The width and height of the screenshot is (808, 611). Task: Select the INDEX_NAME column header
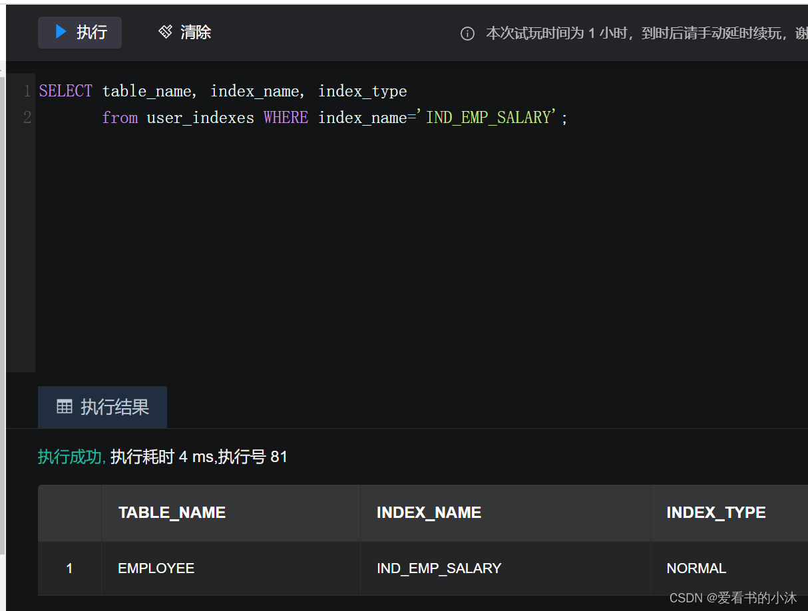pos(505,513)
